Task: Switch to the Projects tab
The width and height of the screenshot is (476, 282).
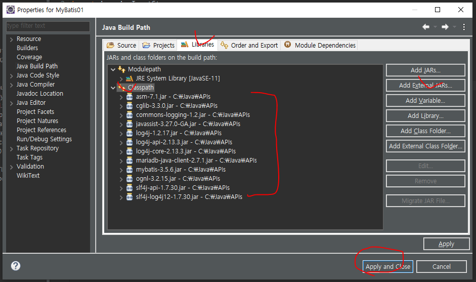Action: (158, 45)
